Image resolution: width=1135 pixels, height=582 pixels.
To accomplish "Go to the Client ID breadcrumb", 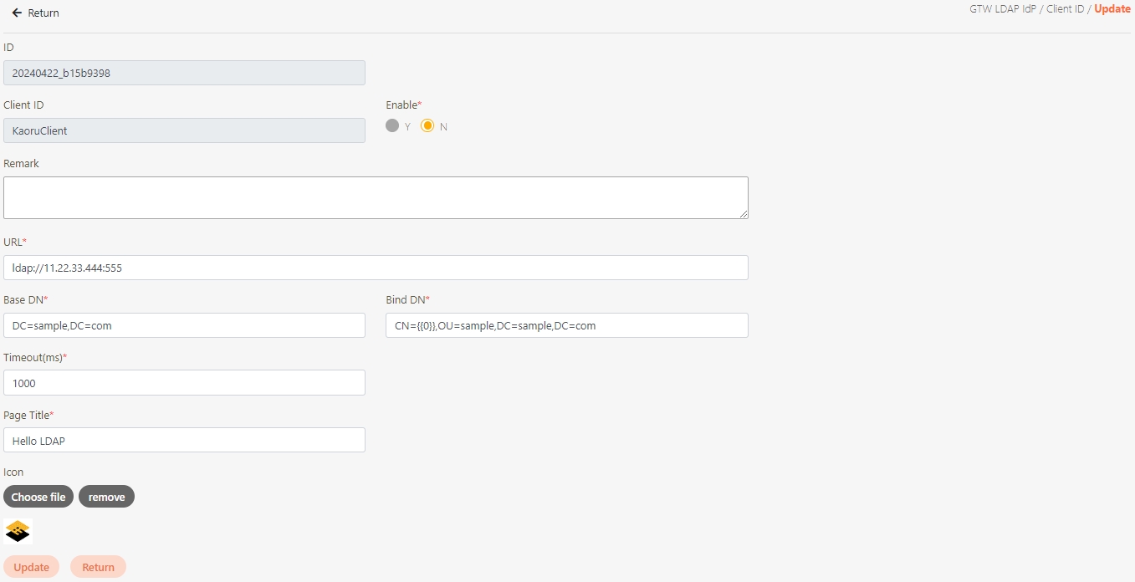I will (x=1065, y=9).
